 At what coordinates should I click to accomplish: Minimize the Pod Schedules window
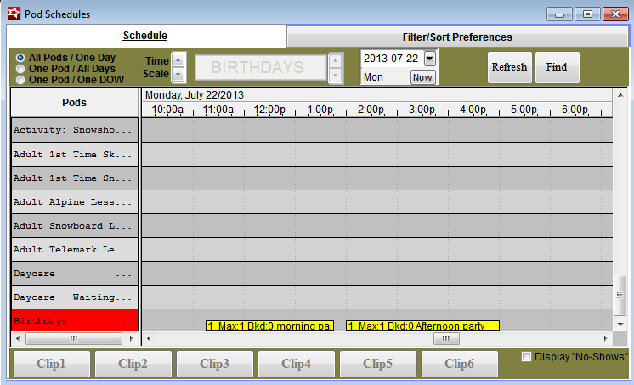pos(559,14)
